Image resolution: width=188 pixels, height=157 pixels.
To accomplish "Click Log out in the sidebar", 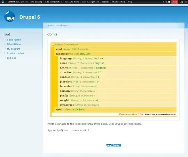I will tap(11, 58).
